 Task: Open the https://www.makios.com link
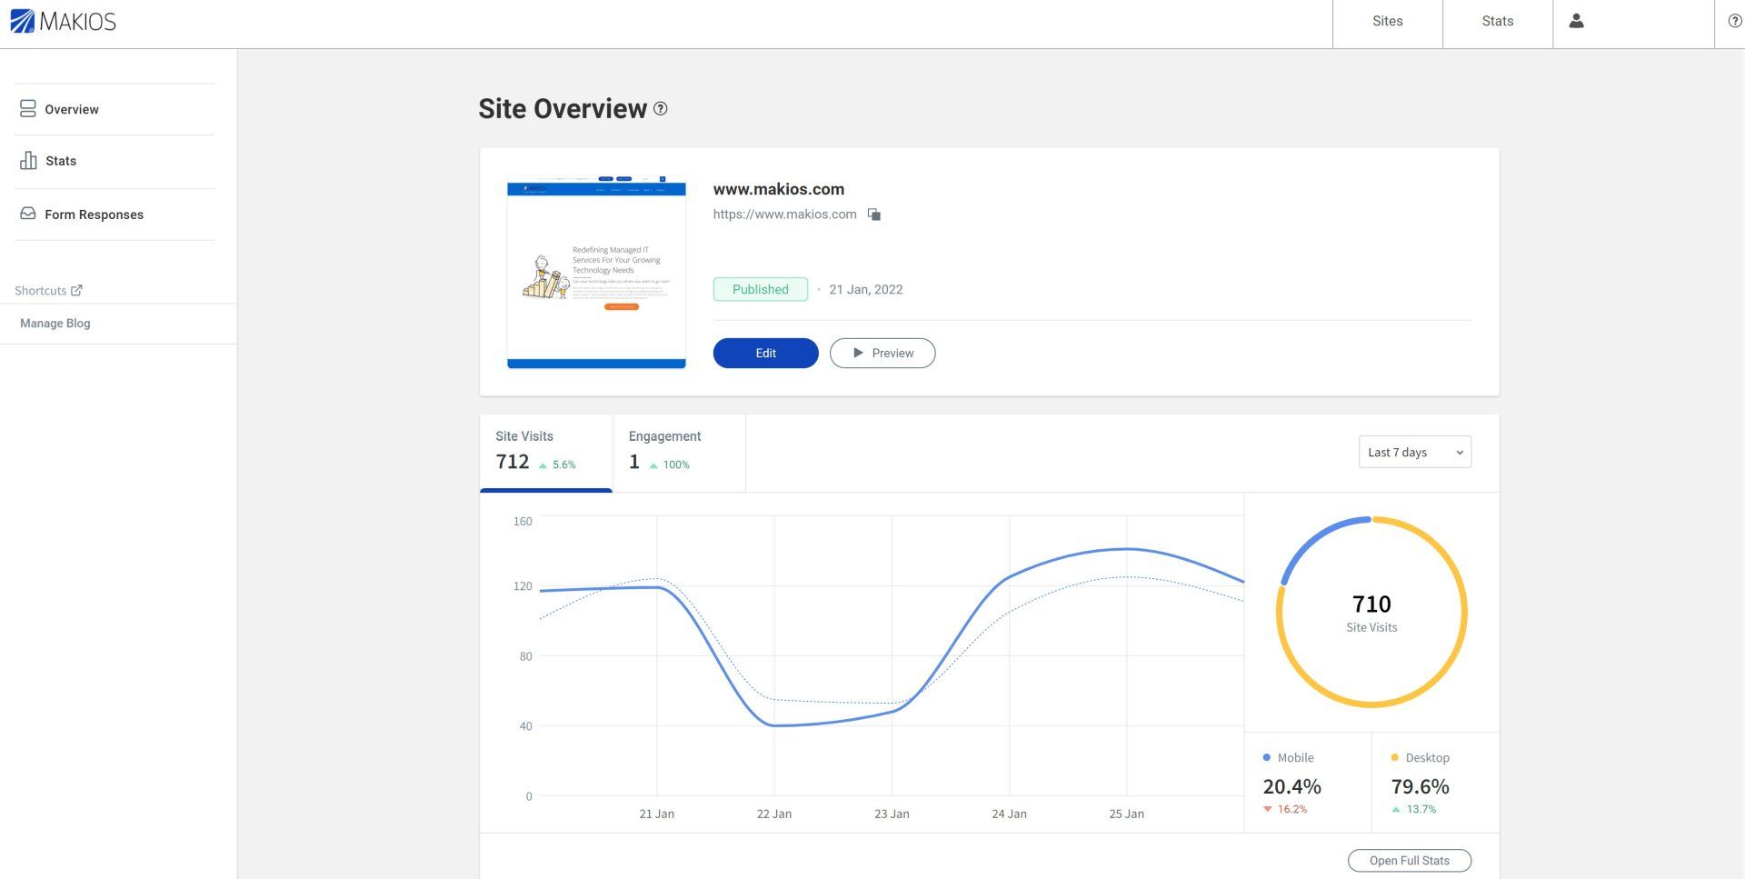point(784,215)
